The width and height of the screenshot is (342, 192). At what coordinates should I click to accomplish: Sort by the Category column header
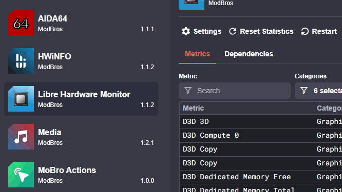[329, 108]
